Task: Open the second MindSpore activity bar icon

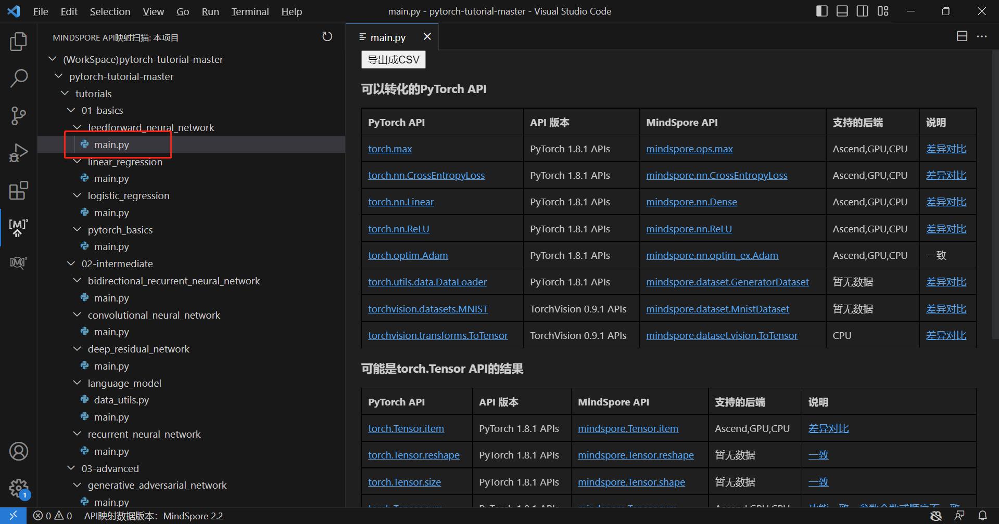Action: [x=19, y=263]
